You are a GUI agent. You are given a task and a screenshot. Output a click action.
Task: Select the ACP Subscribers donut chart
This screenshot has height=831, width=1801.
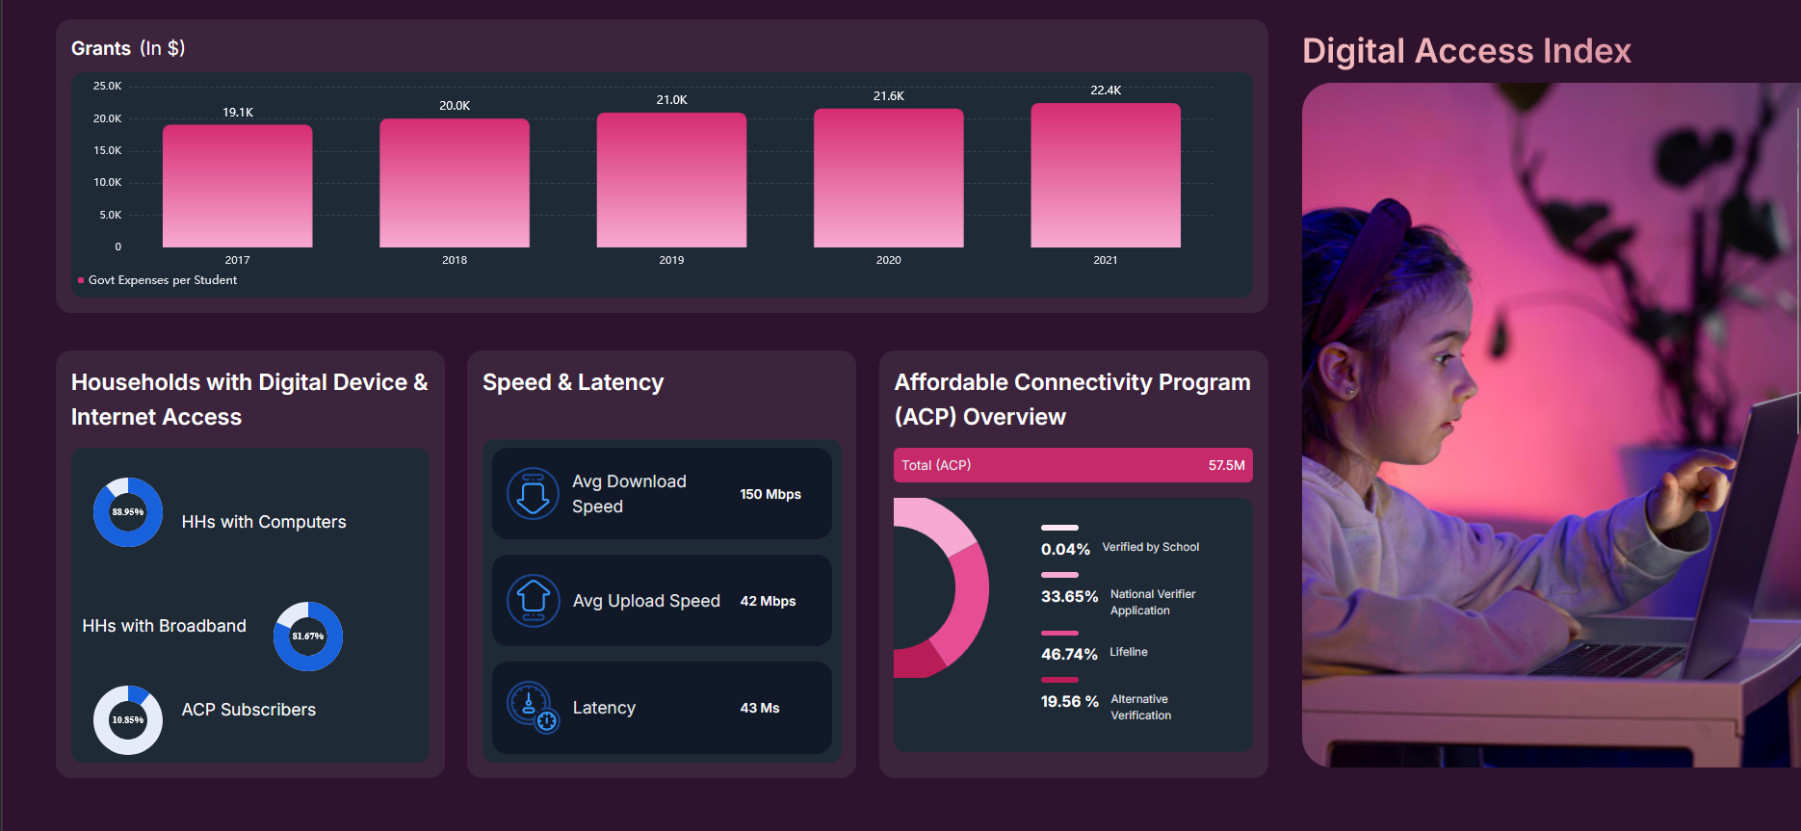click(x=128, y=720)
